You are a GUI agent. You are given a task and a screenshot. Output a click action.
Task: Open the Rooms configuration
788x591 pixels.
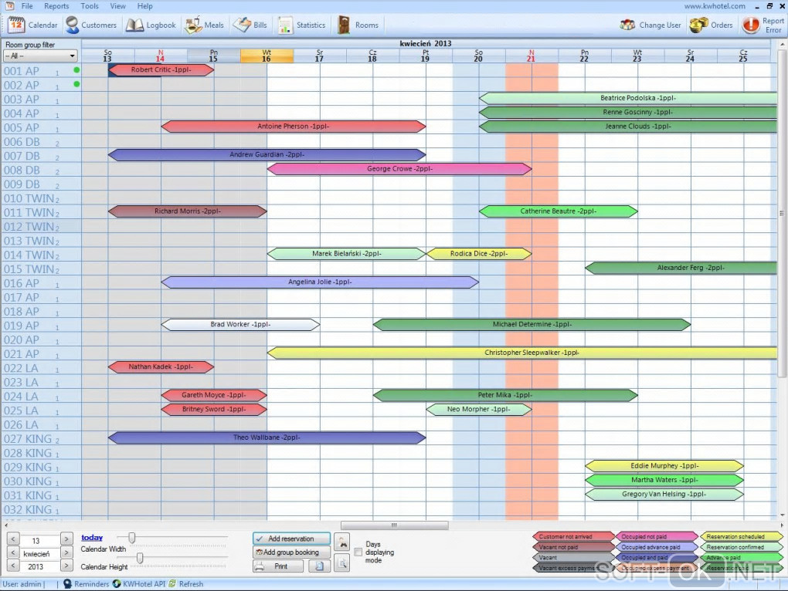(358, 25)
